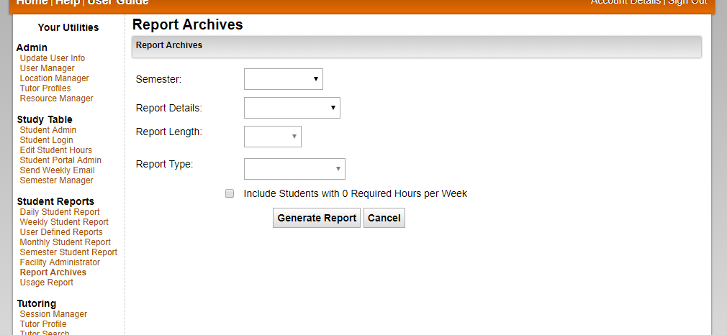Open the Report Length dropdown
Image resolution: width=727 pixels, height=335 pixels.
[x=273, y=137]
